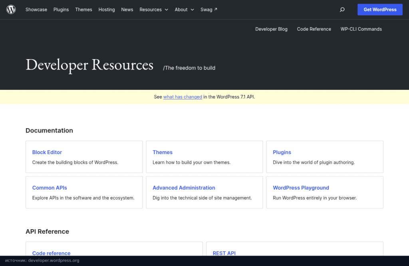Open the REST API card link
The image size is (409, 266).
click(224, 253)
